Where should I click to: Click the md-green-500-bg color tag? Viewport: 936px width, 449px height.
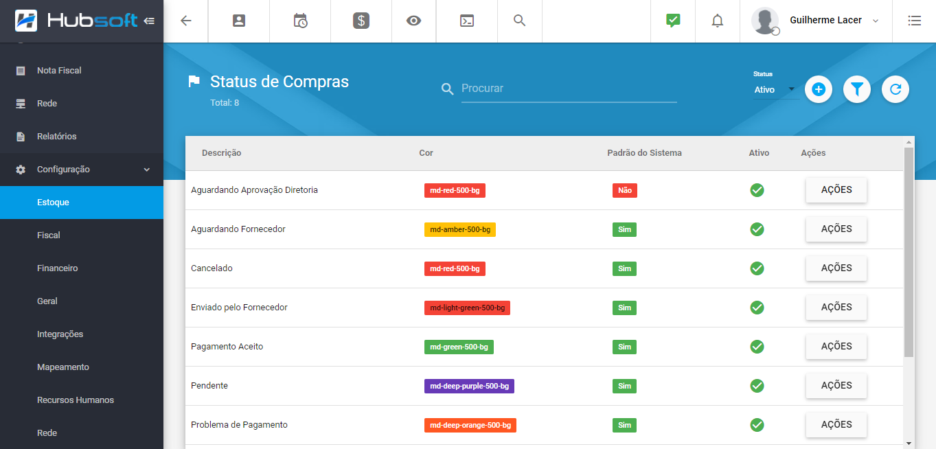click(459, 347)
